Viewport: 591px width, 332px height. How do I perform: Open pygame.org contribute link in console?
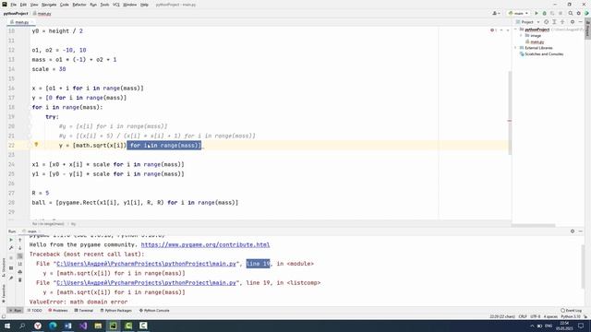(x=205, y=244)
